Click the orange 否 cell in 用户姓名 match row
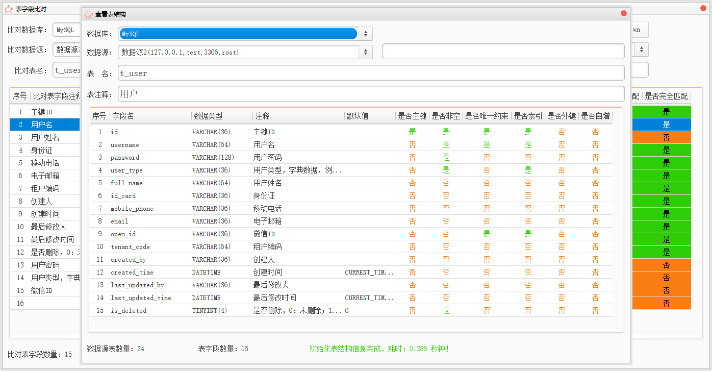712x371 pixels. click(666, 137)
